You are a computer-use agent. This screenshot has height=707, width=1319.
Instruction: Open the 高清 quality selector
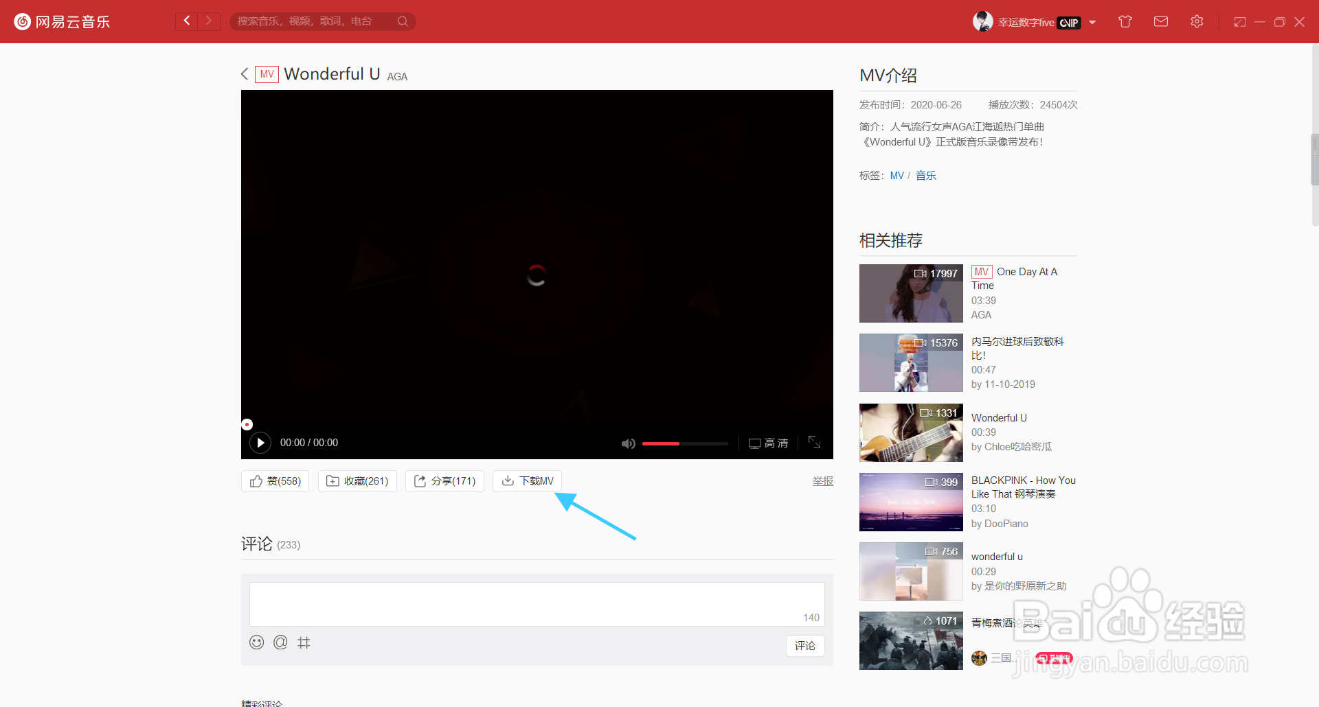[x=768, y=443]
